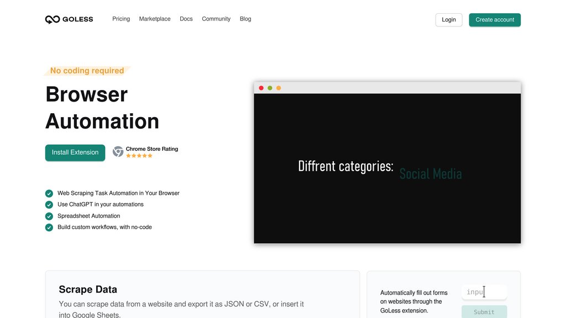
Task: Click the 'Web Scraping Task Automation in Your Browser' text
Action: click(118, 193)
